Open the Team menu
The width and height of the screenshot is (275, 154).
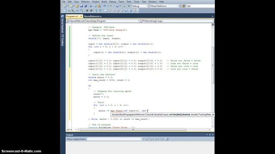click(121, 2)
